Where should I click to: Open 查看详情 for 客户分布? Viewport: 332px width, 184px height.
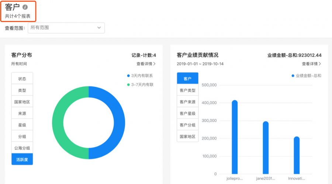[x=146, y=64]
